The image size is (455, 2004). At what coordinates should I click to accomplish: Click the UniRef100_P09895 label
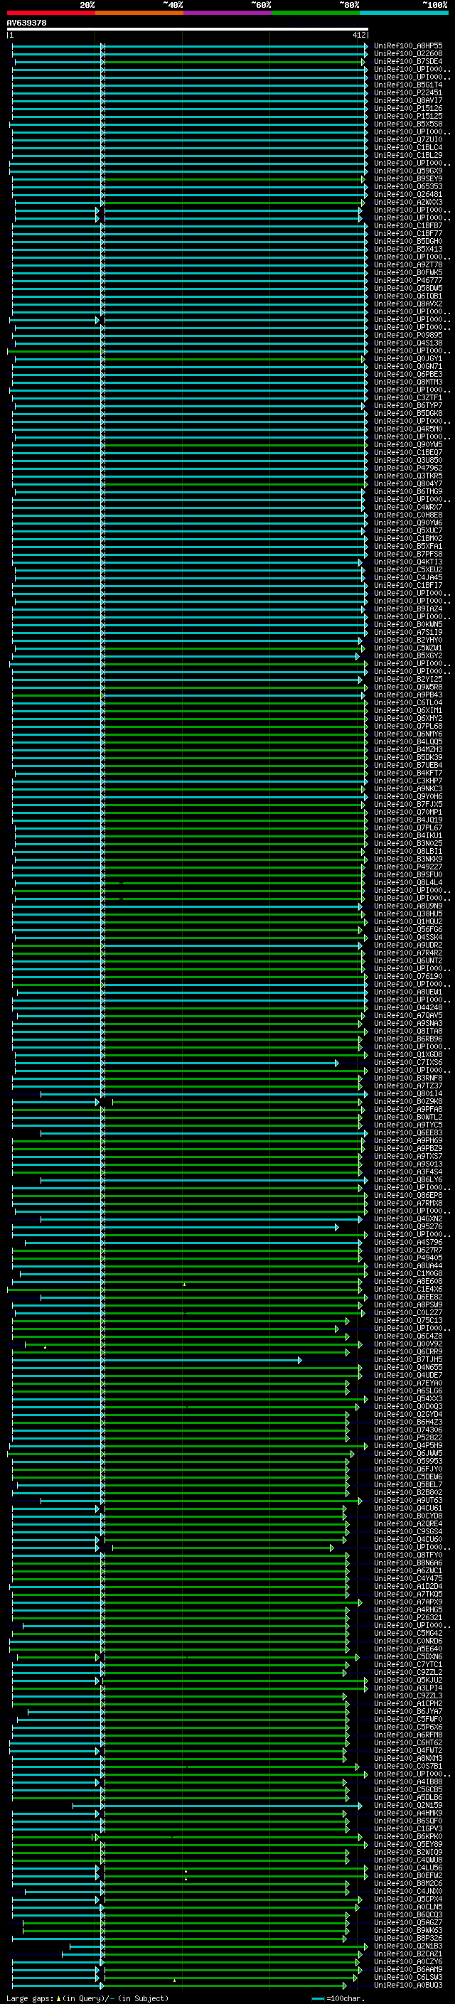(x=408, y=336)
